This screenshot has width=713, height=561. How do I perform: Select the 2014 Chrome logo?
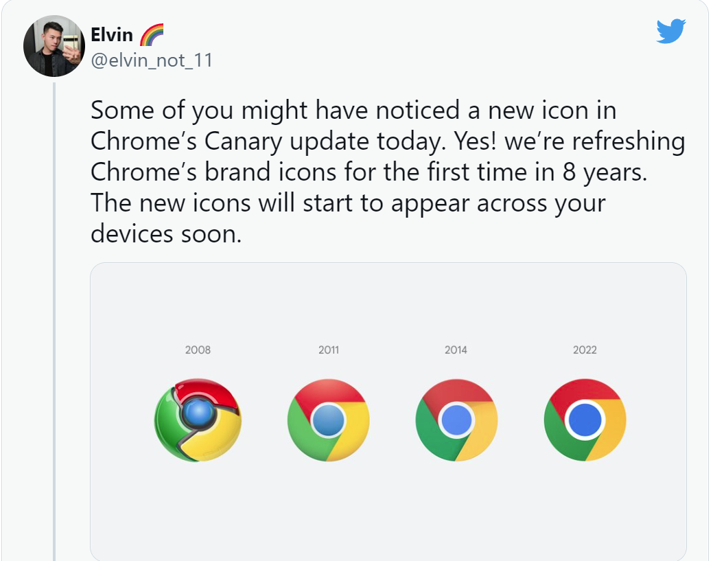tap(456, 420)
